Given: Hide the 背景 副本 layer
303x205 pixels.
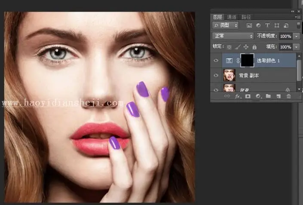Looking at the screenshot, I should (x=216, y=75).
